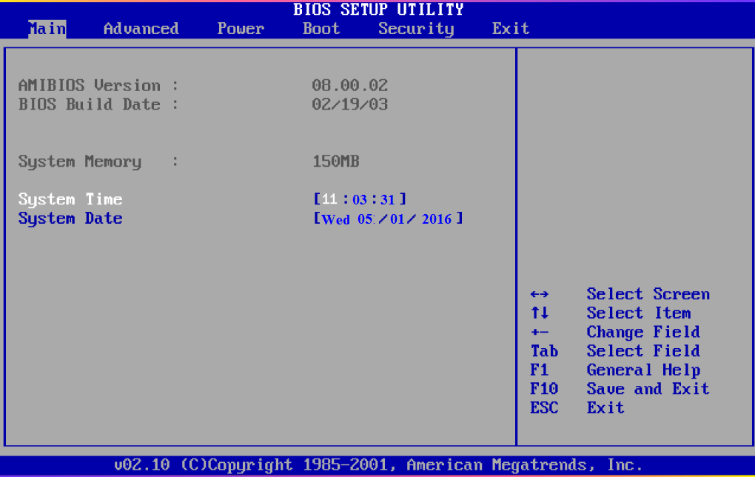This screenshot has width=755, height=477.
Task: Pick the seconds field of System Time
Action: click(389, 200)
